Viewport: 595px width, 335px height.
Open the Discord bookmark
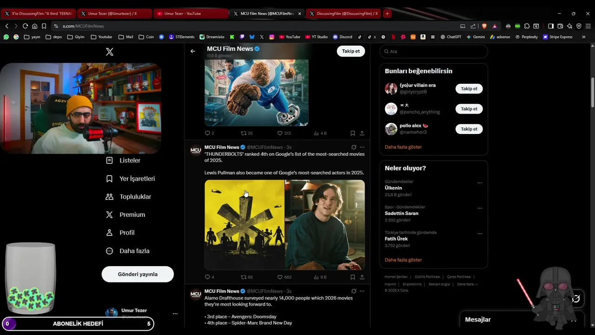pyautogui.click(x=342, y=37)
